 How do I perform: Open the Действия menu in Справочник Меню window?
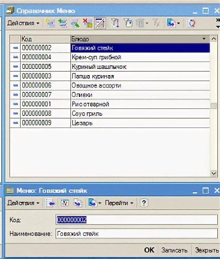pos(23,23)
